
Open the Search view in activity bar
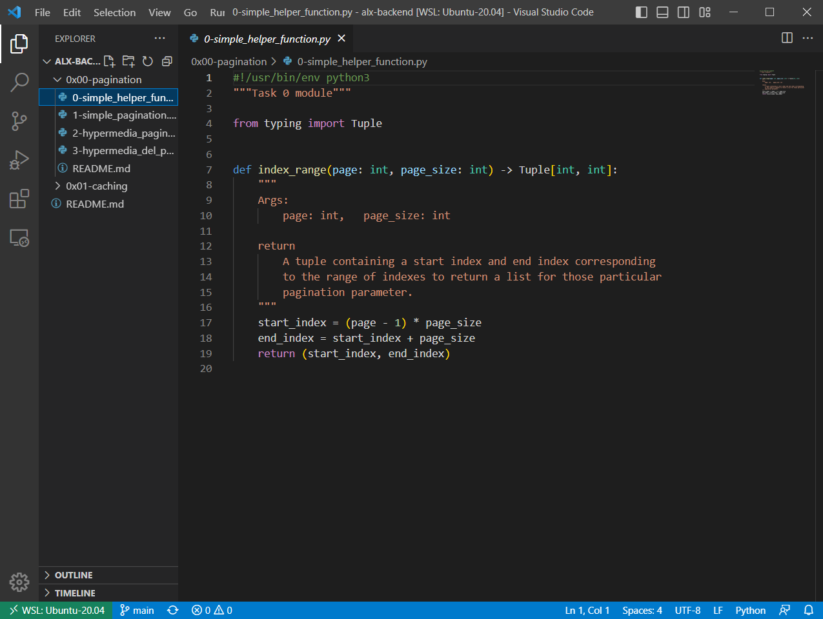[x=19, y=82]
